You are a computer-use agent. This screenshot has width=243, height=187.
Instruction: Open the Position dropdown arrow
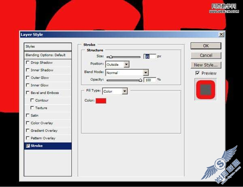tap(126, 65)
